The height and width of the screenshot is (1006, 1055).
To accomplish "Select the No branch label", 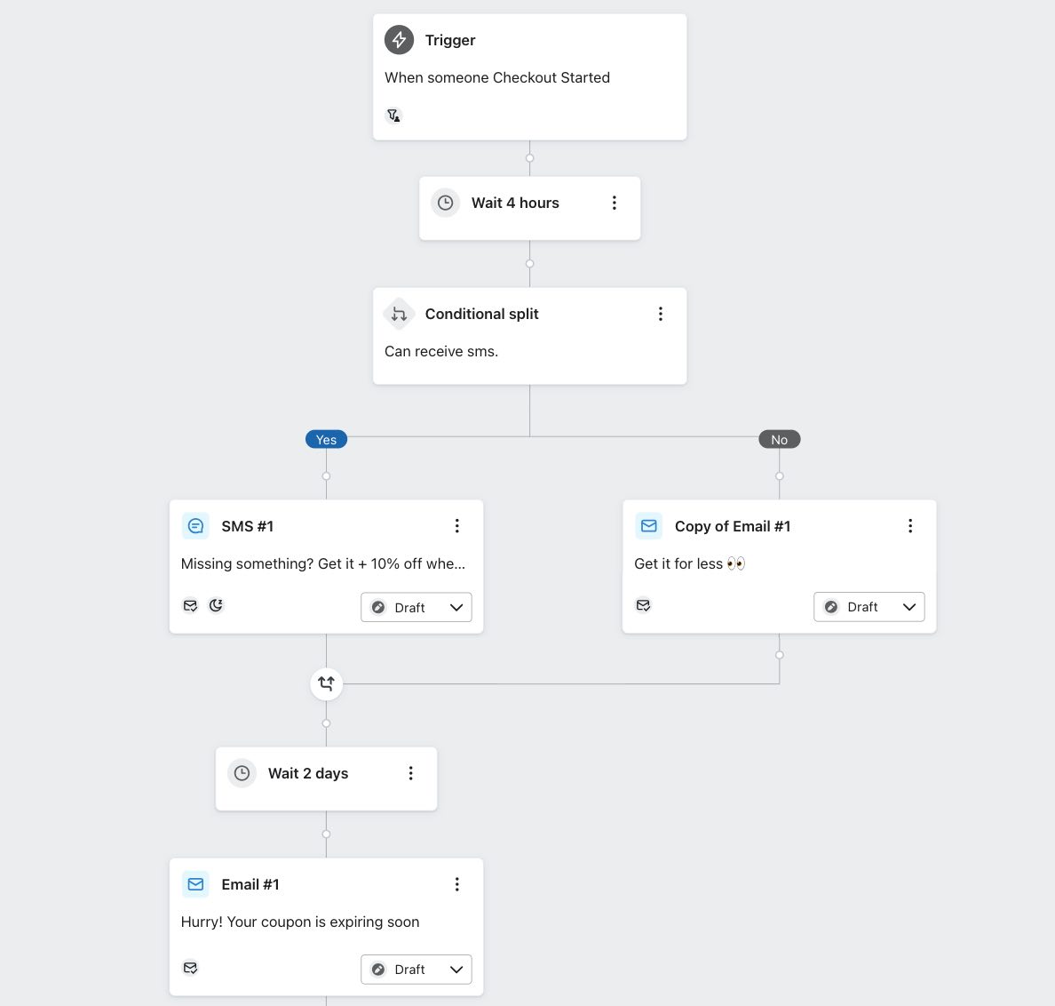I will 779,440.
